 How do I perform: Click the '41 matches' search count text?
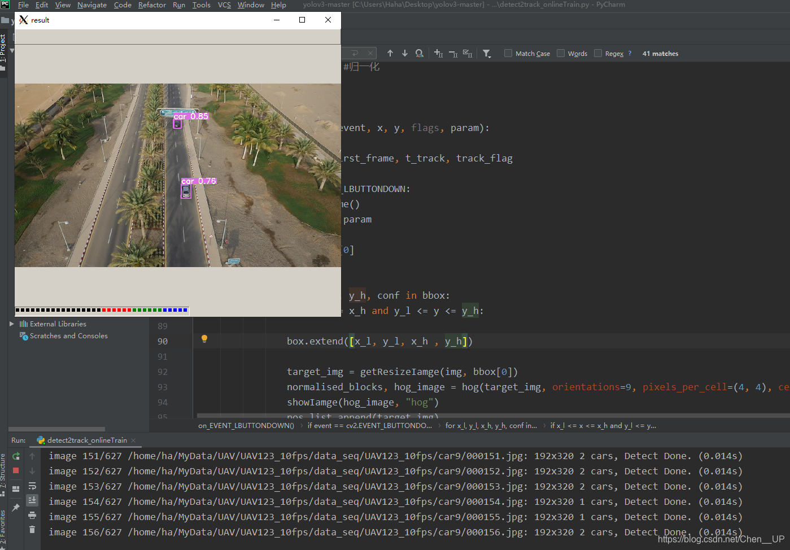point(660,54)
